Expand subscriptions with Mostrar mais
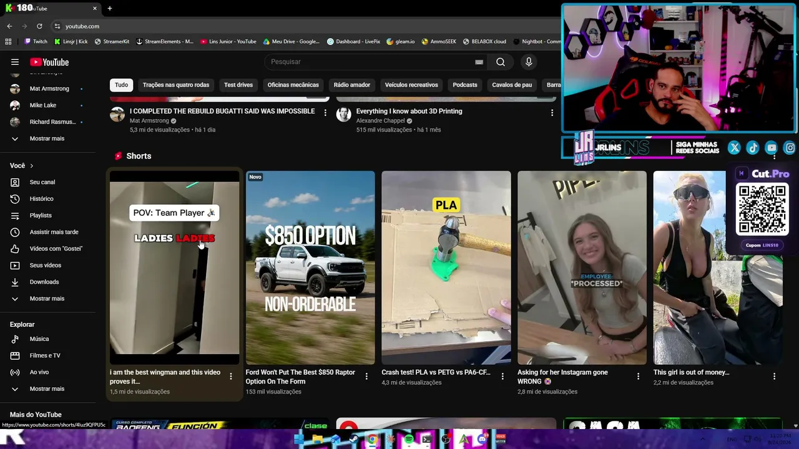 [47, 138]
